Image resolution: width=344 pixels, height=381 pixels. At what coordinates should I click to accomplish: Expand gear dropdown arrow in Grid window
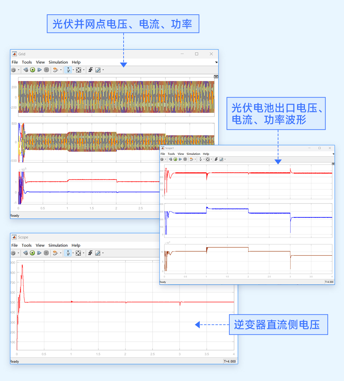[x=18, y=70]
